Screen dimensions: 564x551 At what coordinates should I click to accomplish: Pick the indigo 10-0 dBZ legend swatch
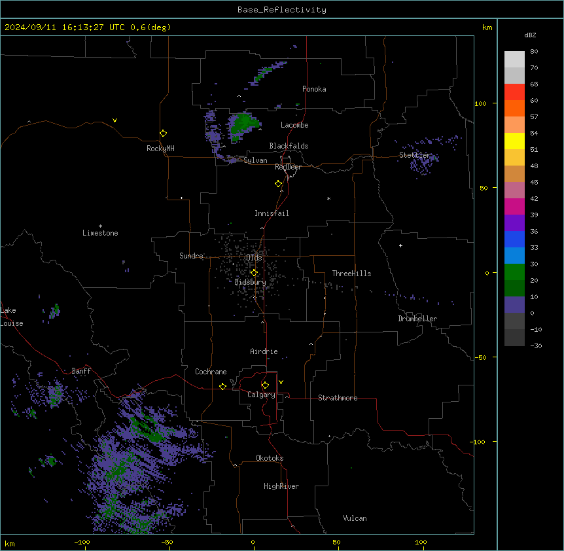[514, 305]
